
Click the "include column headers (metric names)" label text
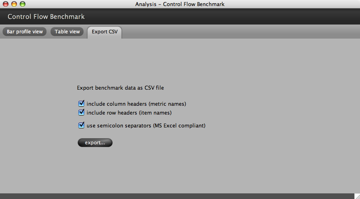click(x=136, y=104)
